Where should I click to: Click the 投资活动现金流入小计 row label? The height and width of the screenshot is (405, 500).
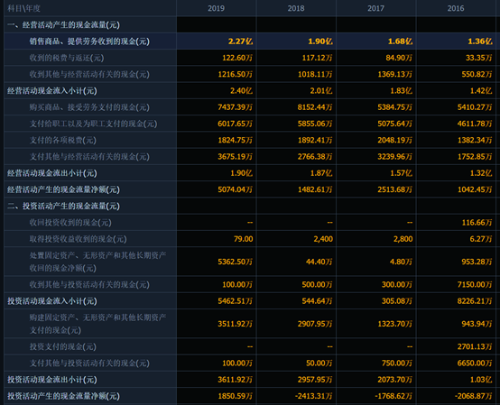pyautogui.click(x=52, y=301)
